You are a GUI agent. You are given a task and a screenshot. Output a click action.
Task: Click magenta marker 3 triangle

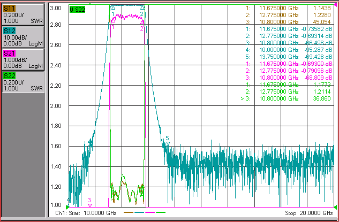pos(90,205)
